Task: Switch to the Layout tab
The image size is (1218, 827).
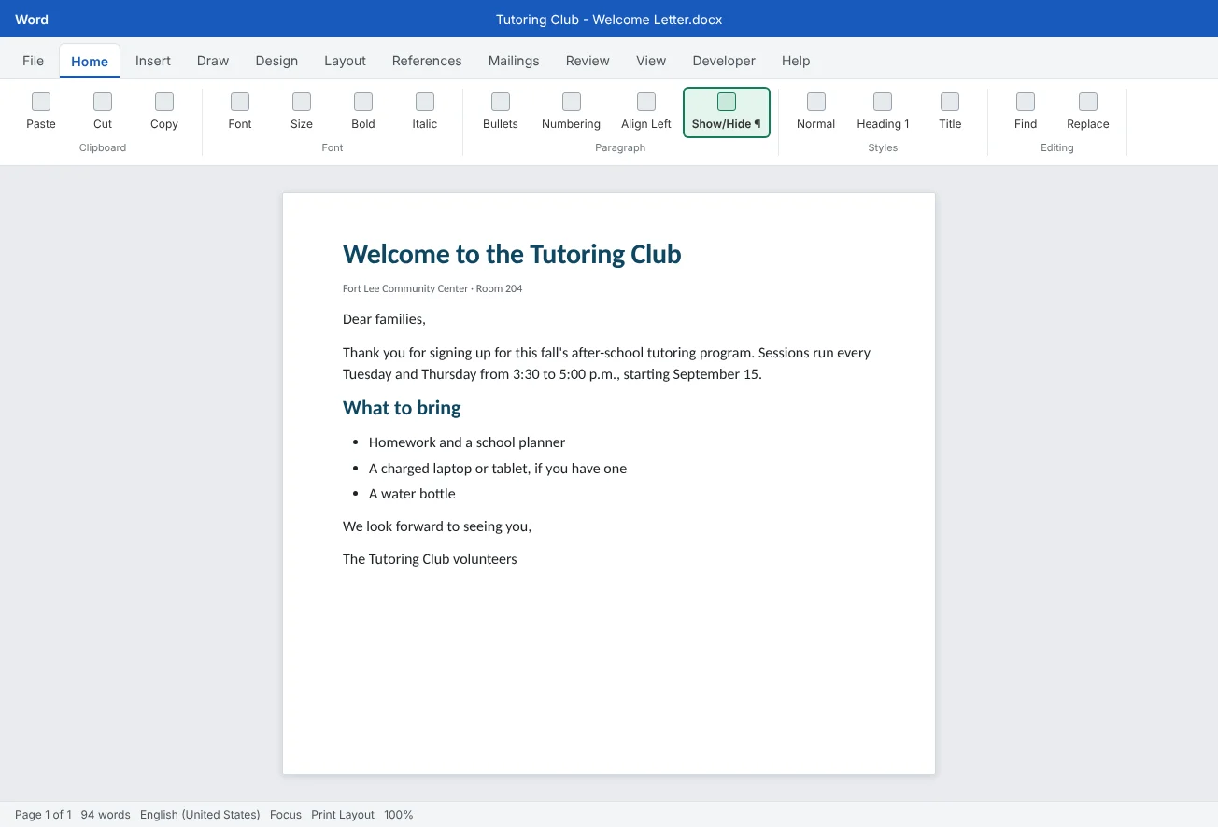Action: pos(345,61)
